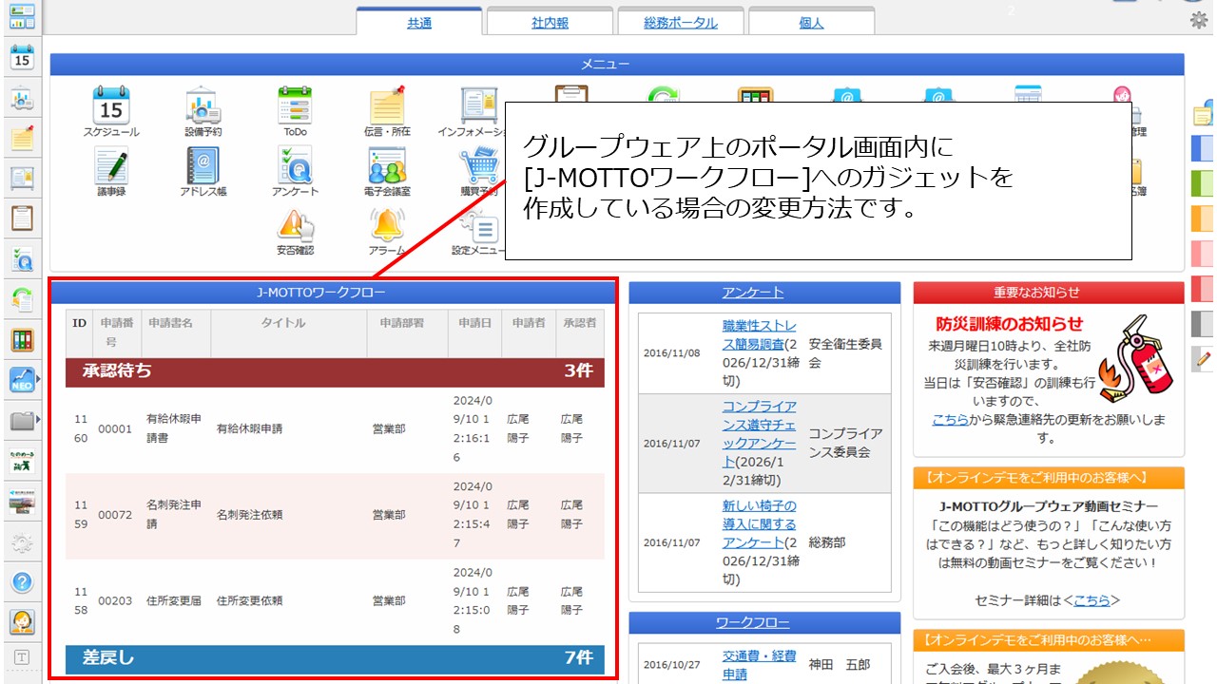The width and height of the screenshot is (1217, 684).
Task: Expand the NEO sidebar flyout arrow
Action: [x=38, y=380]
